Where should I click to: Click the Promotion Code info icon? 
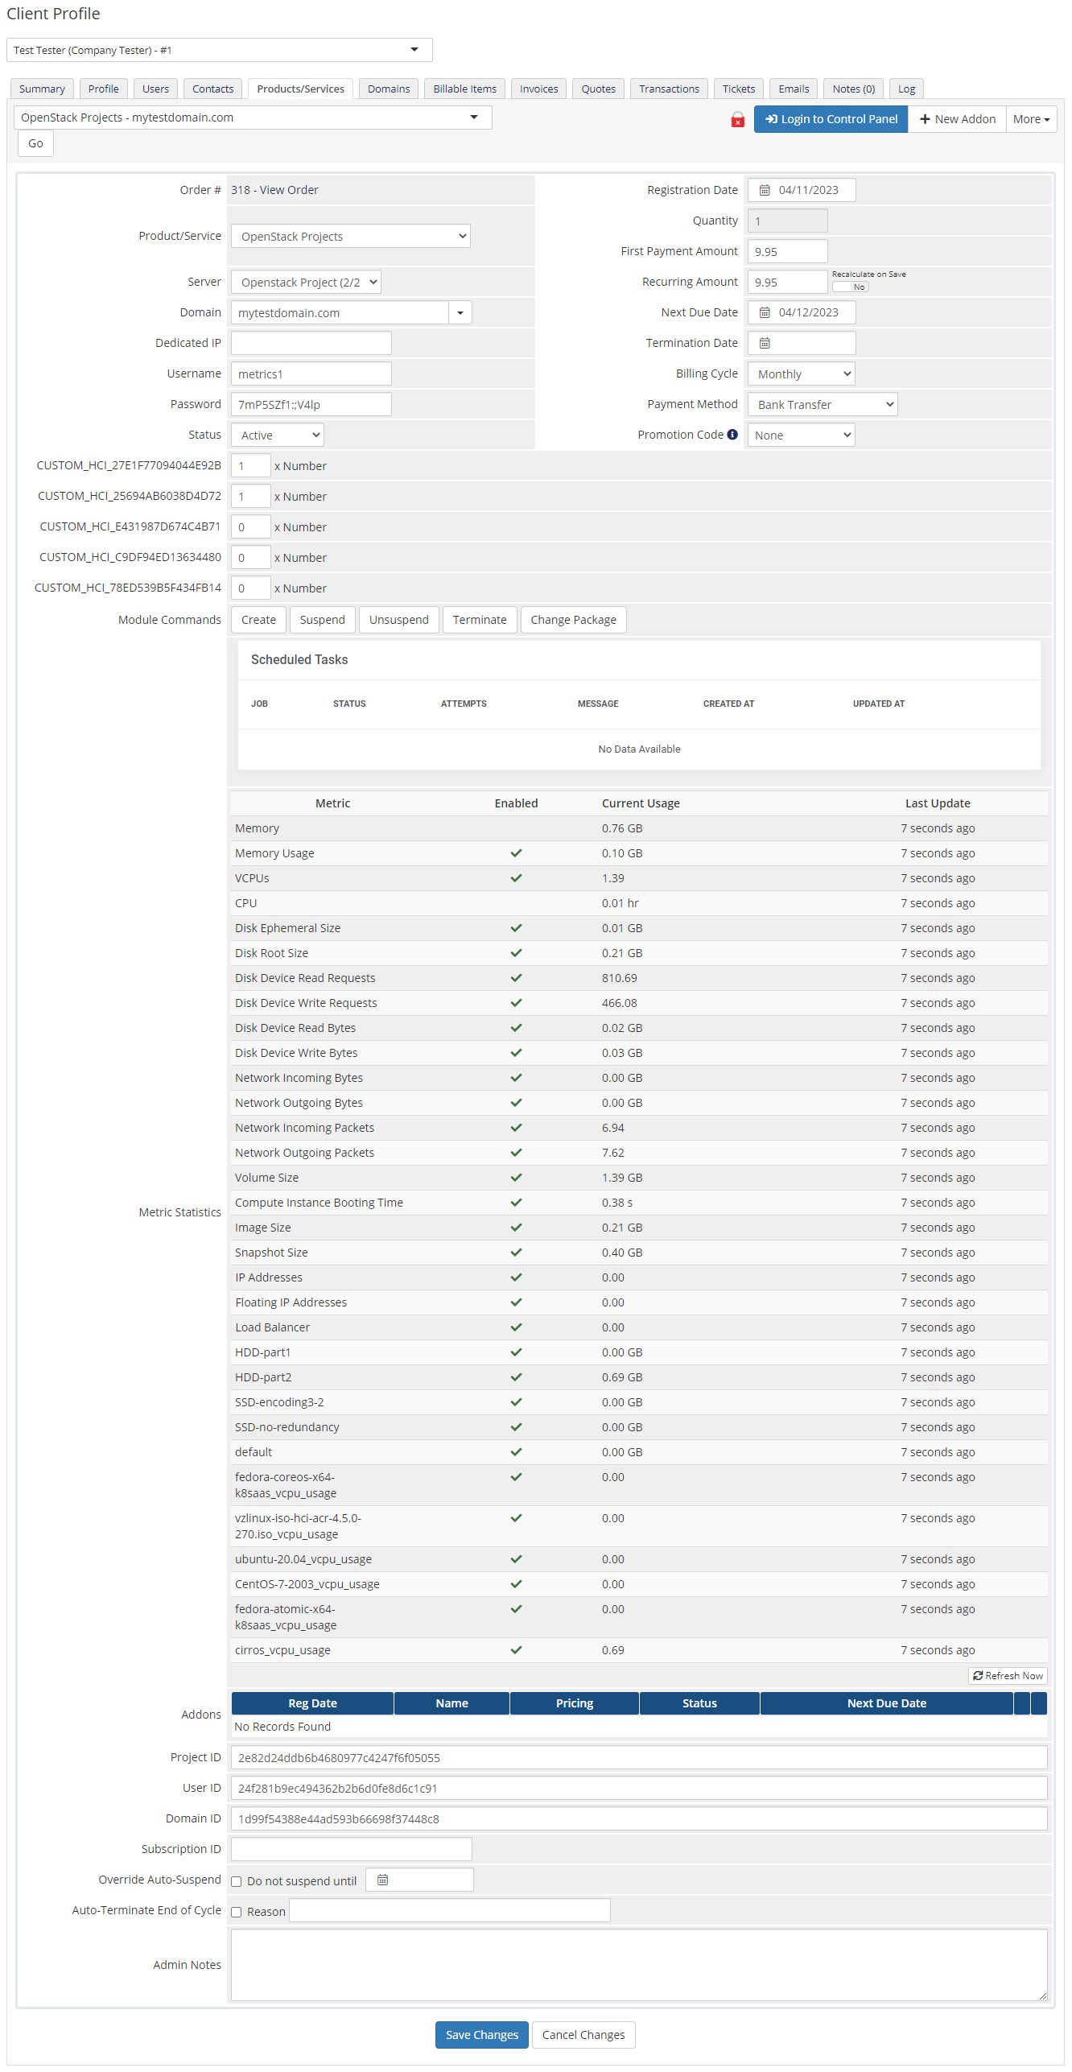pyautogui.click(x=732, y=435)
